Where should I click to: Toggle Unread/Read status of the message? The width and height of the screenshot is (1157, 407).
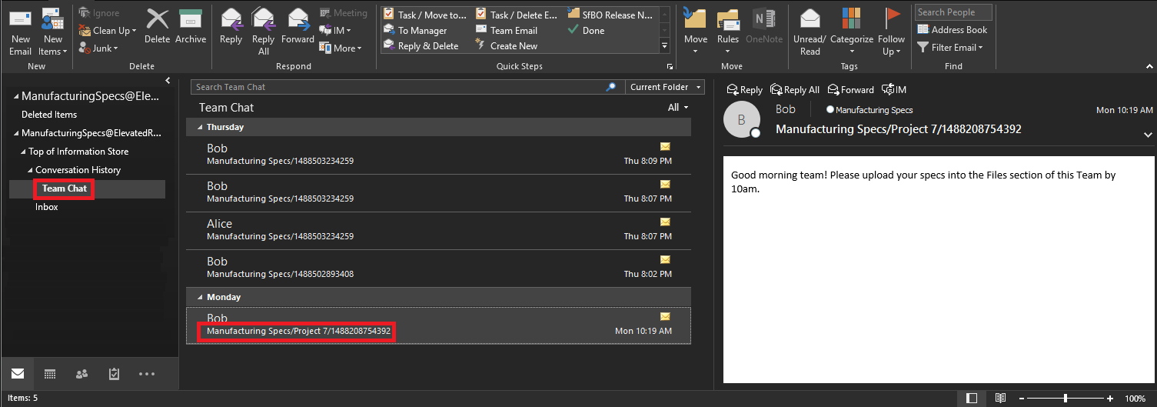click(x=810, y=31)
